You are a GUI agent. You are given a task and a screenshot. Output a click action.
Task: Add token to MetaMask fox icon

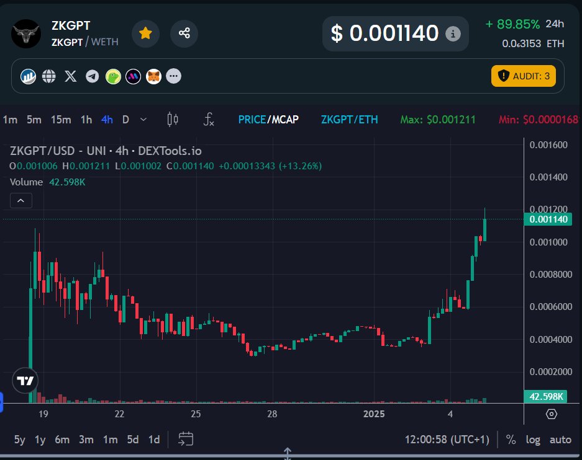pyautogui.click(x=153, y=77)
